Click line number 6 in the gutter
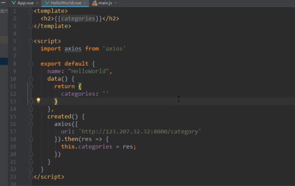Viewport: 295px width, 186px height. click(14, 49)
